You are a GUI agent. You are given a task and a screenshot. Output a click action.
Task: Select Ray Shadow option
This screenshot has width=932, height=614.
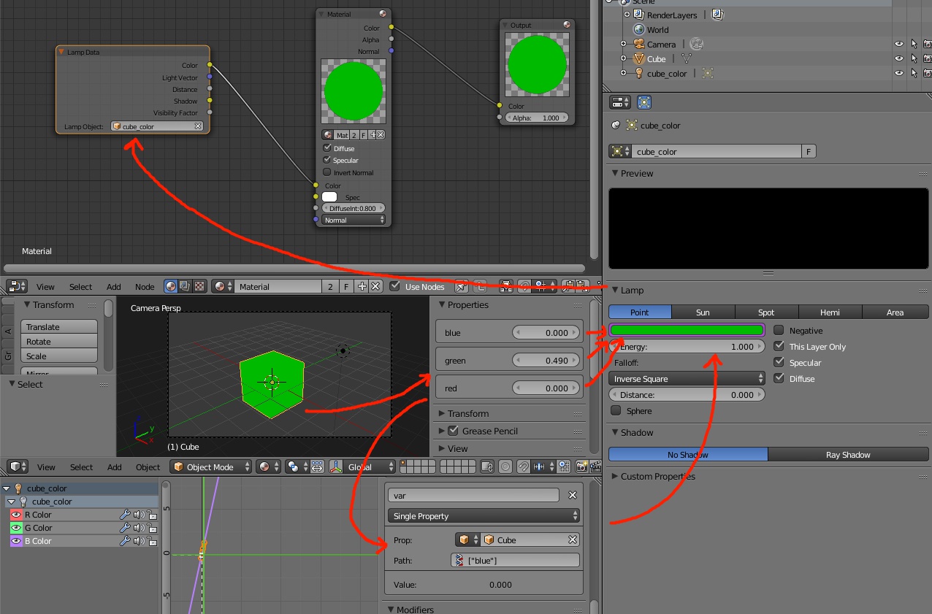[848, 455]
